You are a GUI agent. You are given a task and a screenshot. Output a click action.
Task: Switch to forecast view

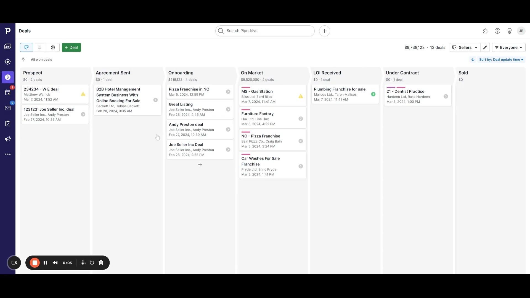coord(53,47)
